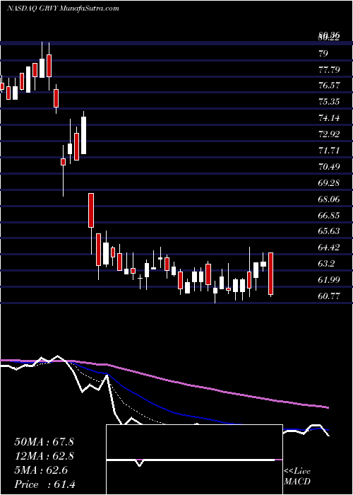
Task: Select the 72.92 price axis label
Action: click(330, 134)
